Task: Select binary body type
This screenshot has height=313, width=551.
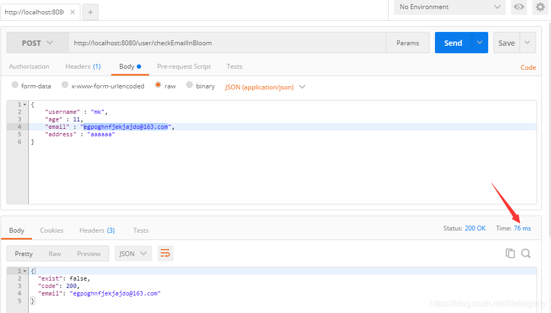Action: (190, 85)
